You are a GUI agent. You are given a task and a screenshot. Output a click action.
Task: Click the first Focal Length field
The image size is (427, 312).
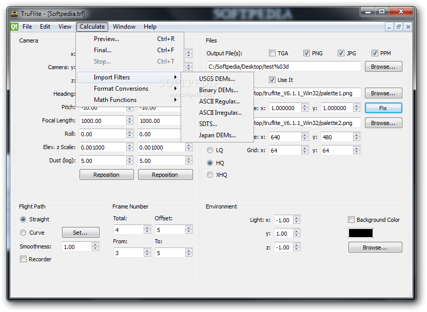tap(103, 121)
